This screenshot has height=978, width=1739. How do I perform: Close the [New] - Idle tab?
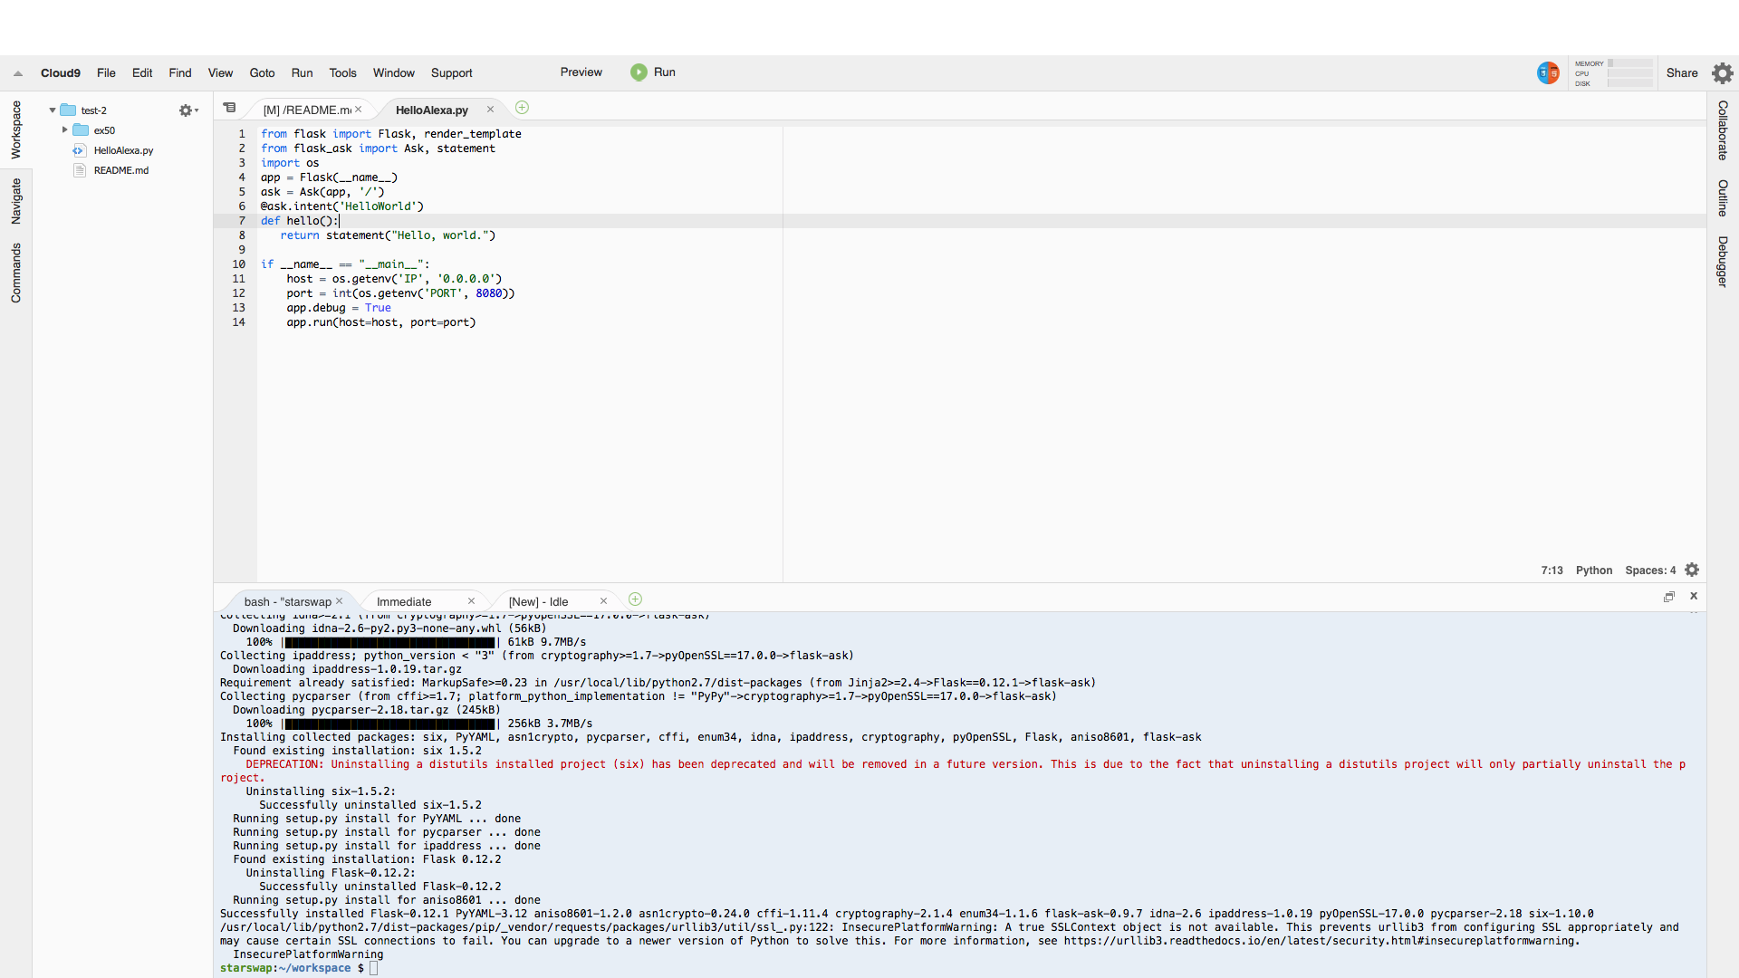point(603,601)
